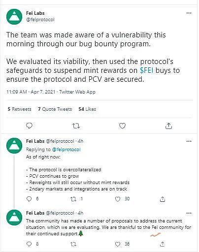This screenshot has height=252, width=199.
Task: Retweet the 'As of right now' tweet
Action: (x=73, y=199)
